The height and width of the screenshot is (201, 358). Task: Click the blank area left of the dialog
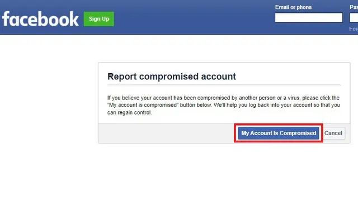49,103
